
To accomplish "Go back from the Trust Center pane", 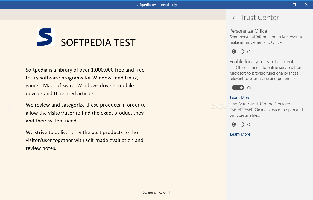I will pos(233,18).
